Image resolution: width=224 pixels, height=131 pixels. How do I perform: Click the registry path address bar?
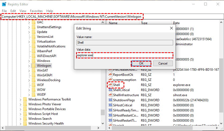click(112, 17)
